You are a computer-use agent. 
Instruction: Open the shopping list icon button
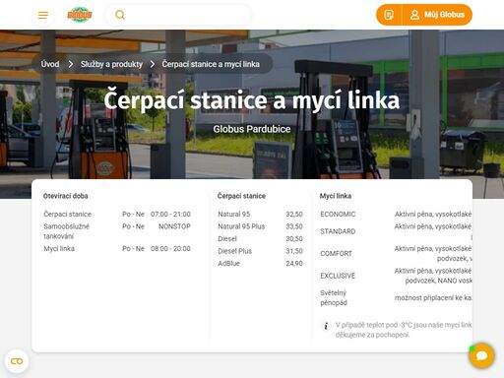pyautogui.click(x=389, y=15)
